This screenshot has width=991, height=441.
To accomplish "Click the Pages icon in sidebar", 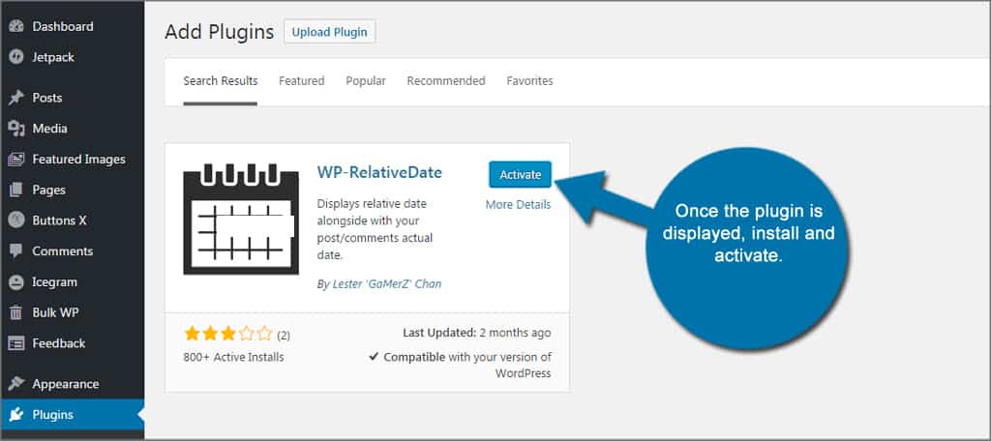I will coord(16,190).
